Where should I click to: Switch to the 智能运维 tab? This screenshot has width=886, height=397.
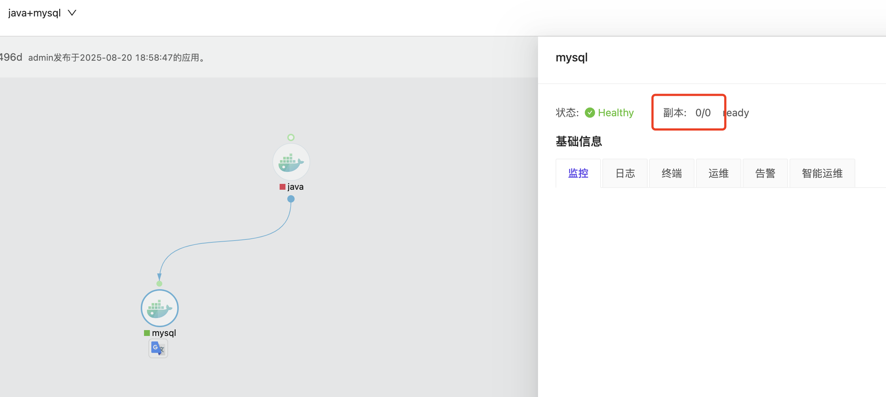tap(822, 173)
